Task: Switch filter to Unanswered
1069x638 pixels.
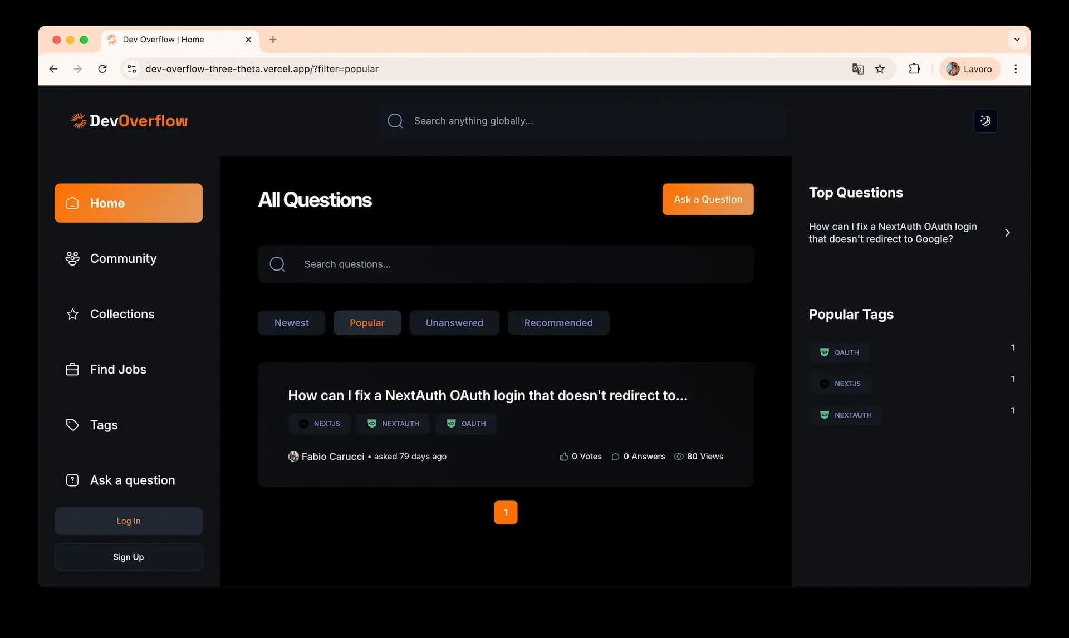Action: pos(454,322)
